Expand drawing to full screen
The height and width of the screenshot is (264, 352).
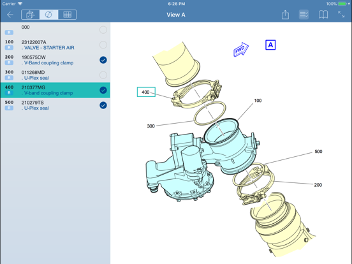[341, 15]
